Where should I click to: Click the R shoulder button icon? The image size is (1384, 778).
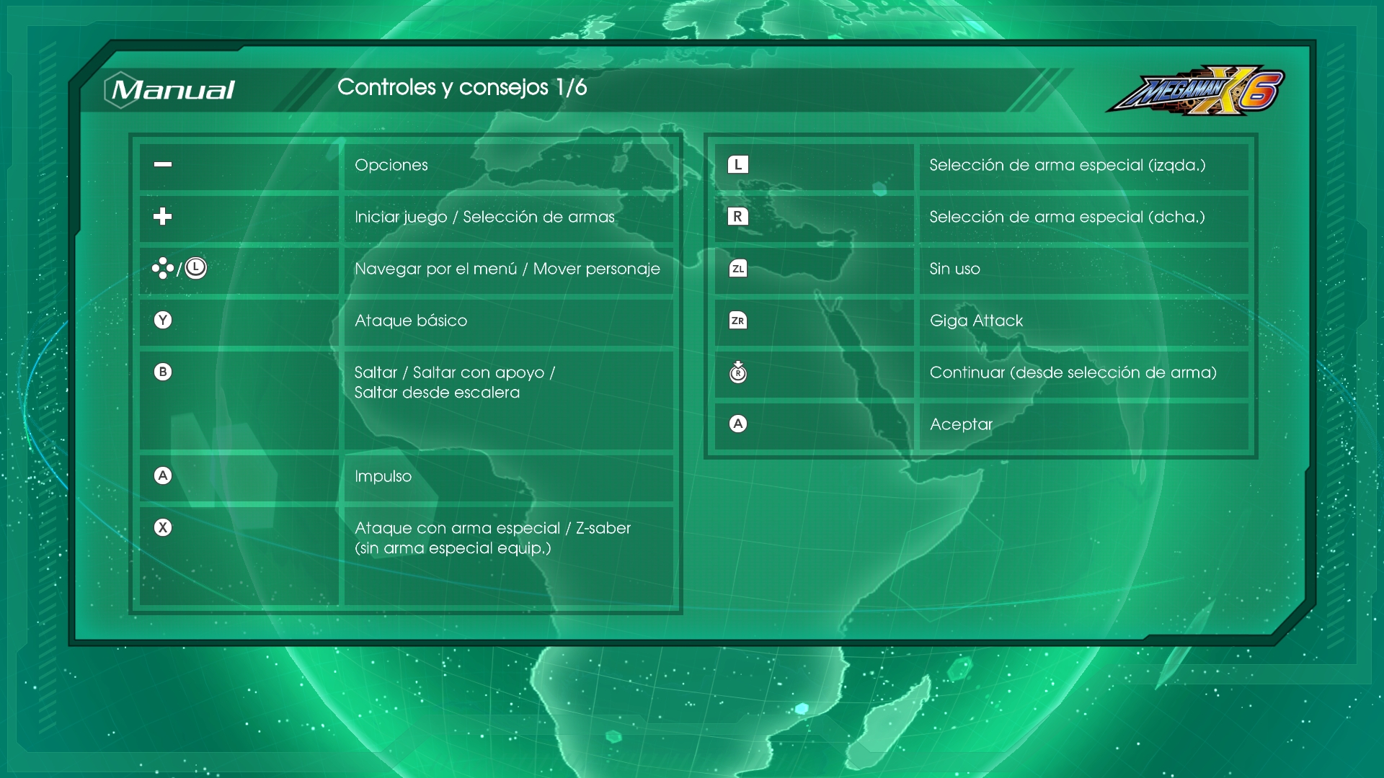coord(737,217)
